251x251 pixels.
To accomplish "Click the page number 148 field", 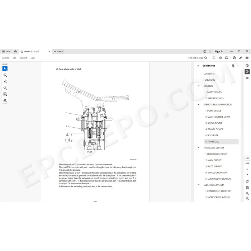I will tap(247, 158).
